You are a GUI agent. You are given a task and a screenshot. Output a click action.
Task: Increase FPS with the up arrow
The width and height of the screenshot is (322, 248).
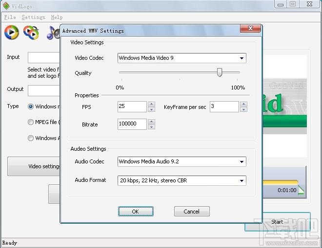click(x=151, y=104)
